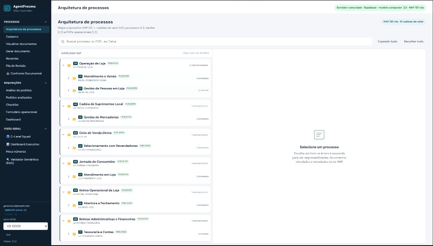Viewport: 433px width, 246px height.
Task: Click the L0 badge on Ciclo de Venda Direta
Action: 75,133
